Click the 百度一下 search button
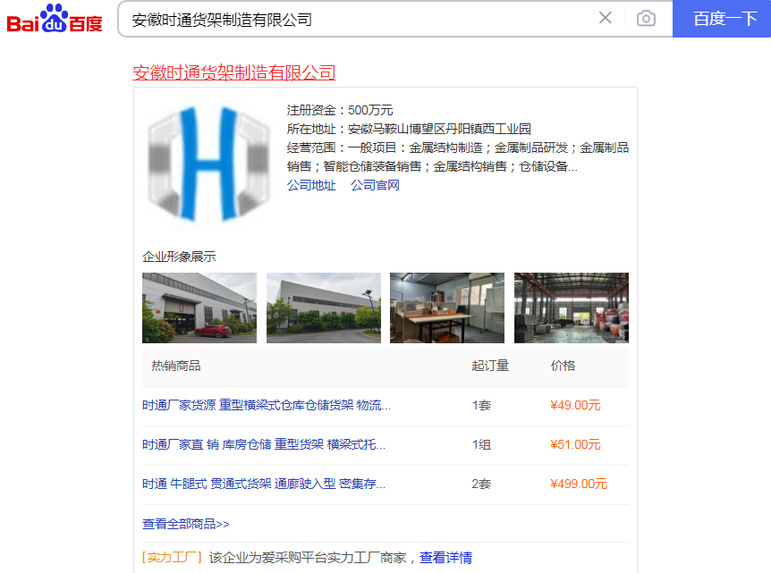The image size is (771, 573). [721, 19]
